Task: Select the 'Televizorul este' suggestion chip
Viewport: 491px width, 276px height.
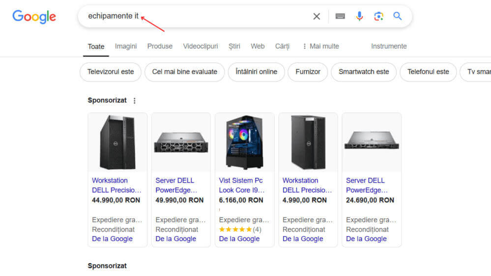Action: (111, 72)
